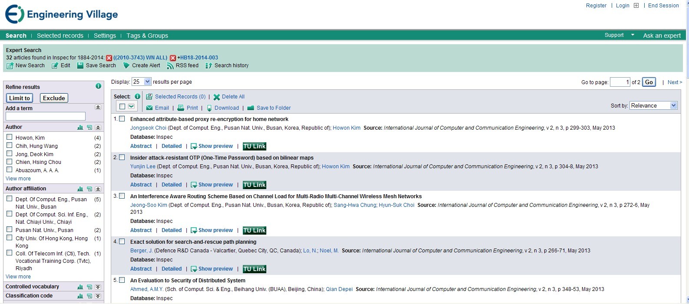Open the Settings tab

point(105,36)
